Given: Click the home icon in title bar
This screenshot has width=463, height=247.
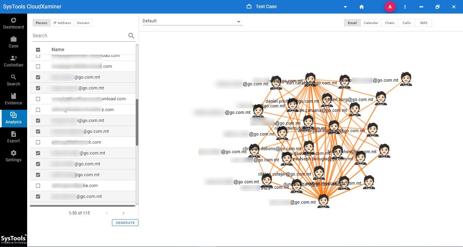Looking at the screenshot, I should click(362, 7).
